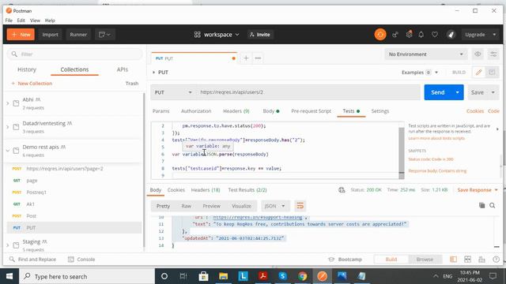Image resolution: width=506 pixels, height=284 pixels.
Task: Click New Collection link
Action: (32, 84)
